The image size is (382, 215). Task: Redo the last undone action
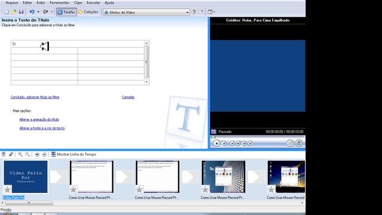click(x=45, y=12)
